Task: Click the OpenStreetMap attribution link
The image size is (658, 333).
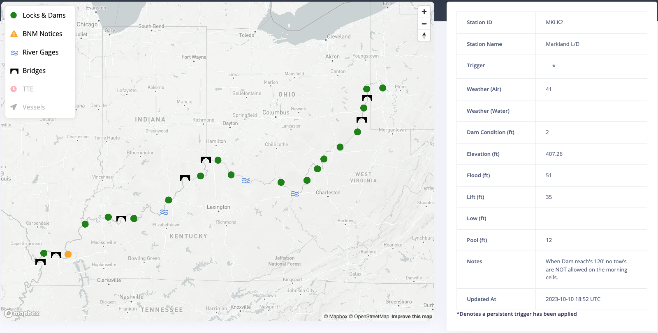Action: pos(369,317)
